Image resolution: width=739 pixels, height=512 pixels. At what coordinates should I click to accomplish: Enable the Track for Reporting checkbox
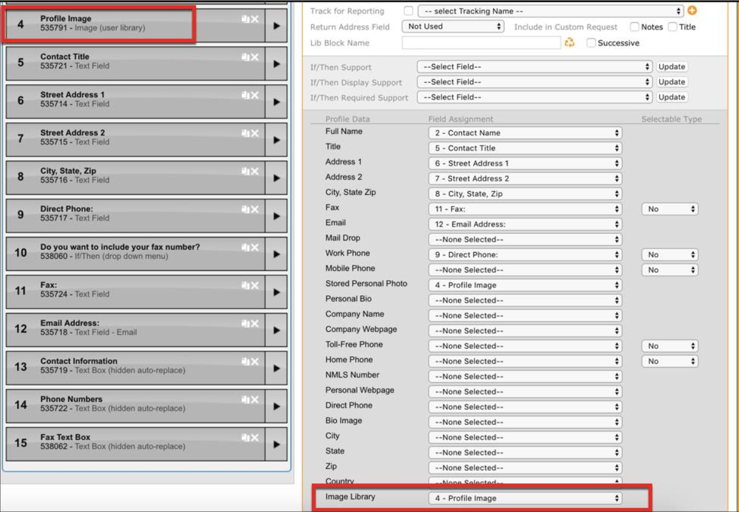(x=408, y=11)
